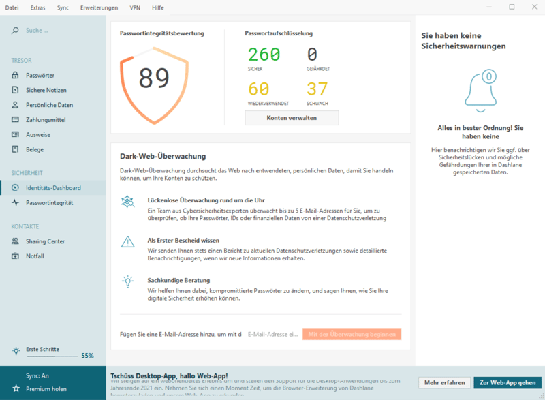The width and height of the screenshot is (545, 400).
Task: Click the Passwörter lock icon in sidebar
Action: [x=15, y=75]
